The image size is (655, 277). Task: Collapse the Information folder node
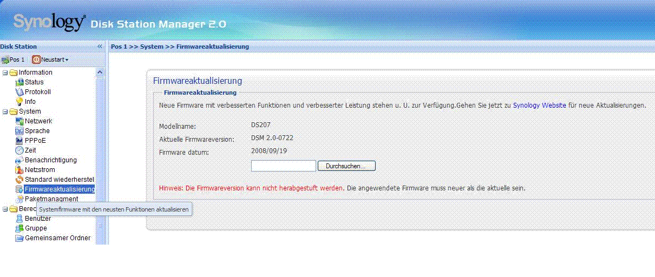(x=5, y=72)
